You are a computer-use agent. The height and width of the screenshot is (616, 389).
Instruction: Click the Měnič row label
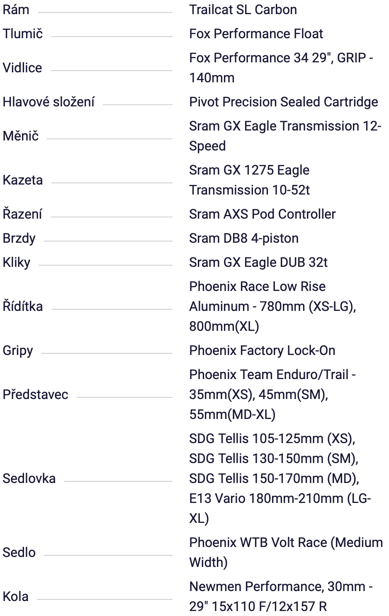(20, 136)
